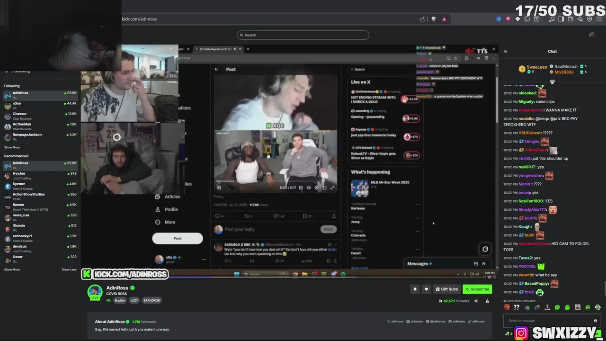Open n3on channel in Following

coord(40,105)
